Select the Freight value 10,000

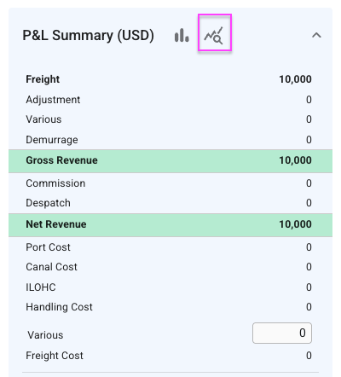point(295,79)
